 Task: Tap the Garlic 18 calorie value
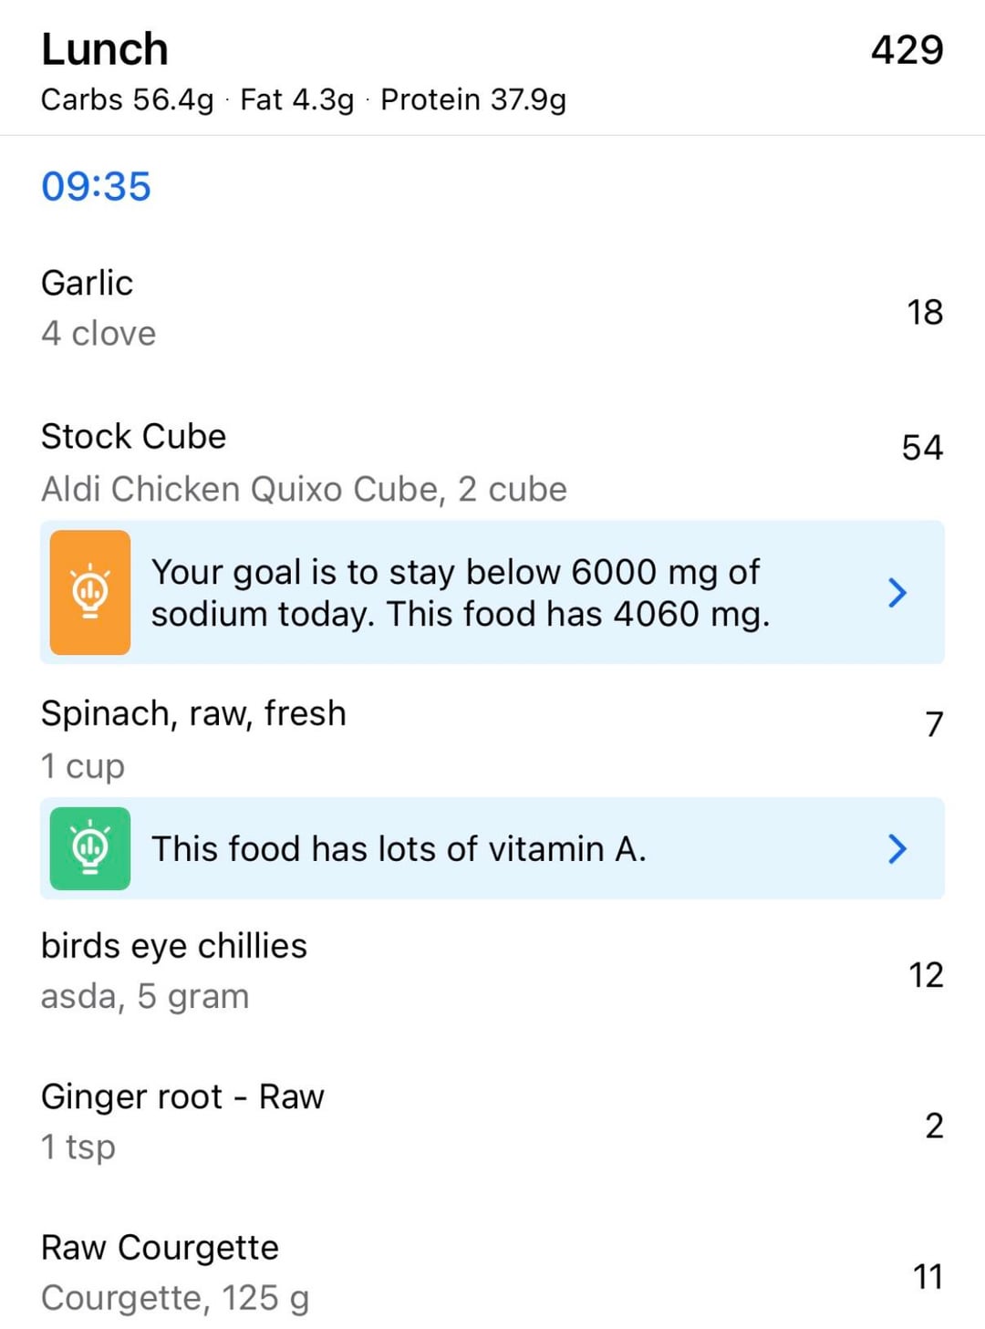[924, 312]
